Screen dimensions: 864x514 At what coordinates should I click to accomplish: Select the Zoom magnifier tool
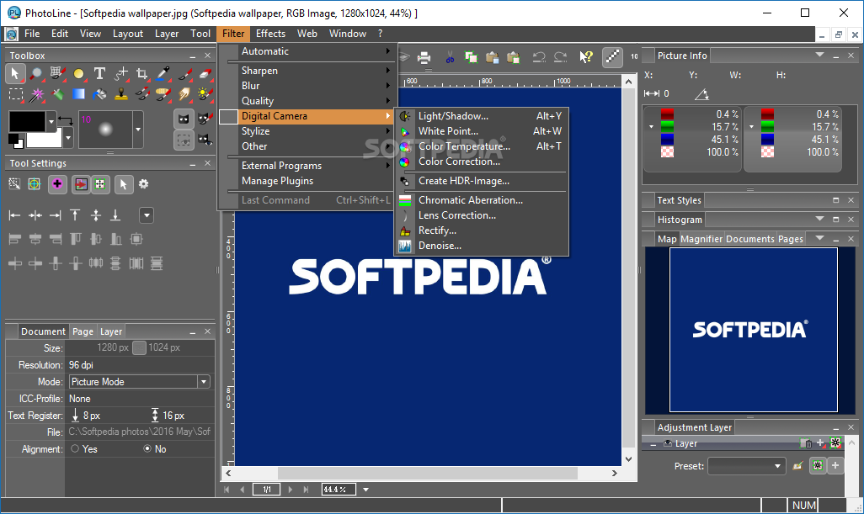36,73
